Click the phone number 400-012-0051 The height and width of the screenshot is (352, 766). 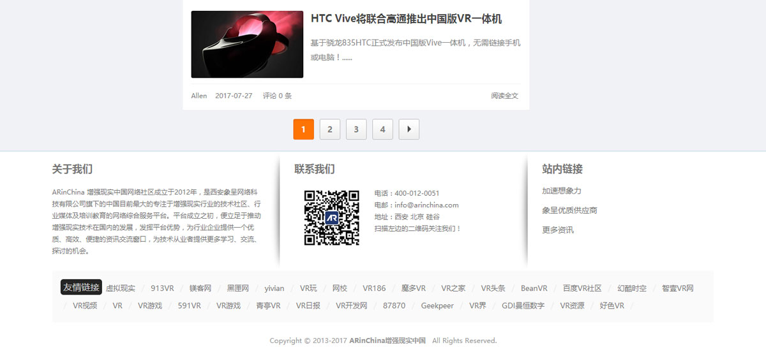click(x=417, y=193)
